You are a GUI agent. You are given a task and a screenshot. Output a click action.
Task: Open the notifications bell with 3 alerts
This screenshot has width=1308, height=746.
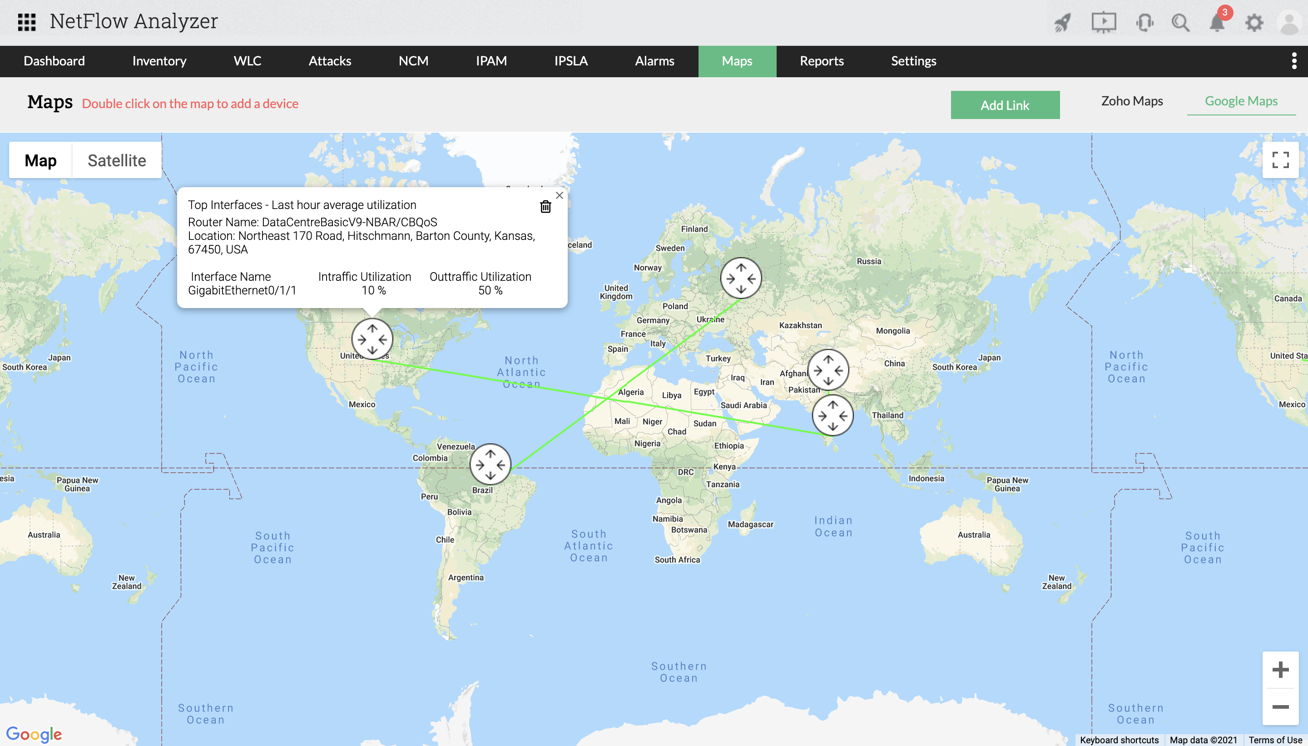(1217, 23)
